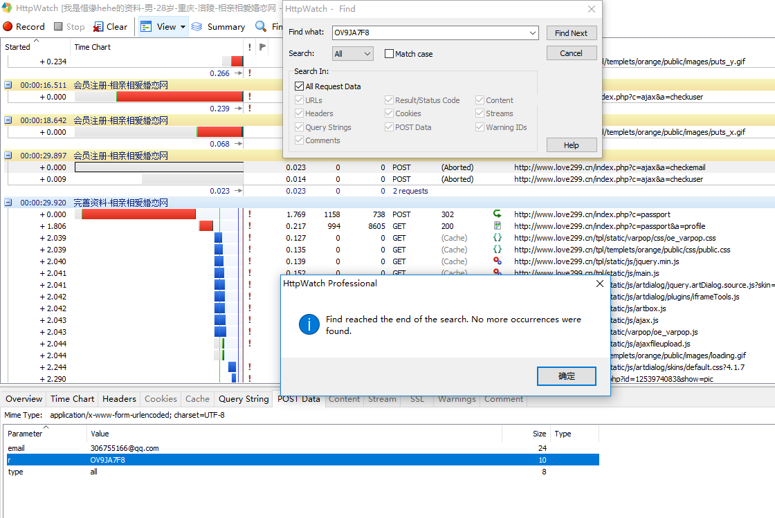775x518 pixels.
Task: Expand the Find what history dropdown
Action: [532, 33]
